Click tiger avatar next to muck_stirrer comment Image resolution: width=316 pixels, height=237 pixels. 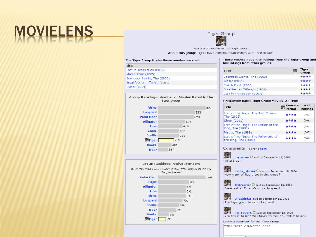coord(228,169)
